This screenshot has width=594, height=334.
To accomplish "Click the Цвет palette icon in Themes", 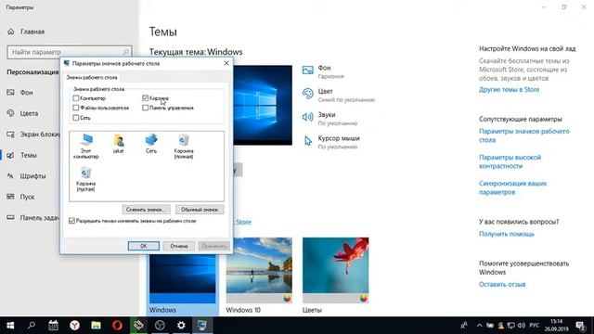I will click(307, 94).
